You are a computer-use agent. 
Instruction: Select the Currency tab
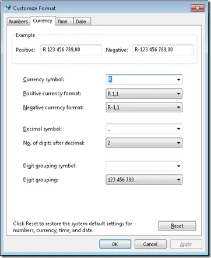(43, 20)
